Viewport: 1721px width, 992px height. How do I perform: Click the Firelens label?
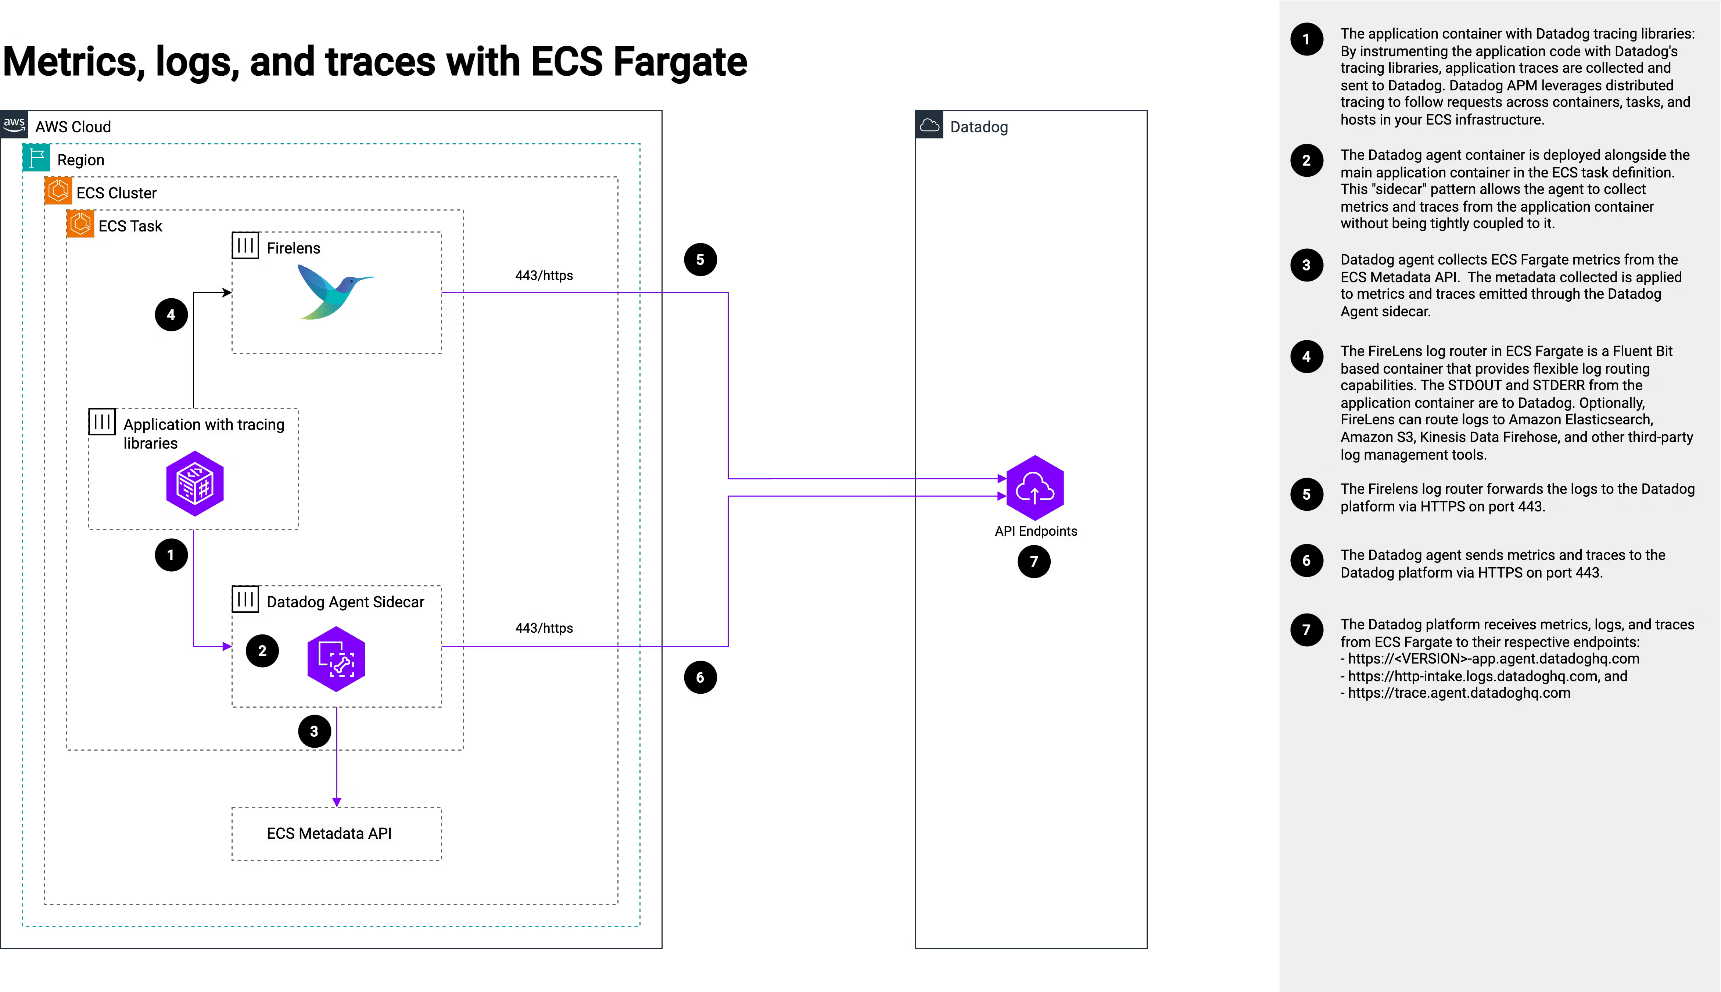[293, 248]
